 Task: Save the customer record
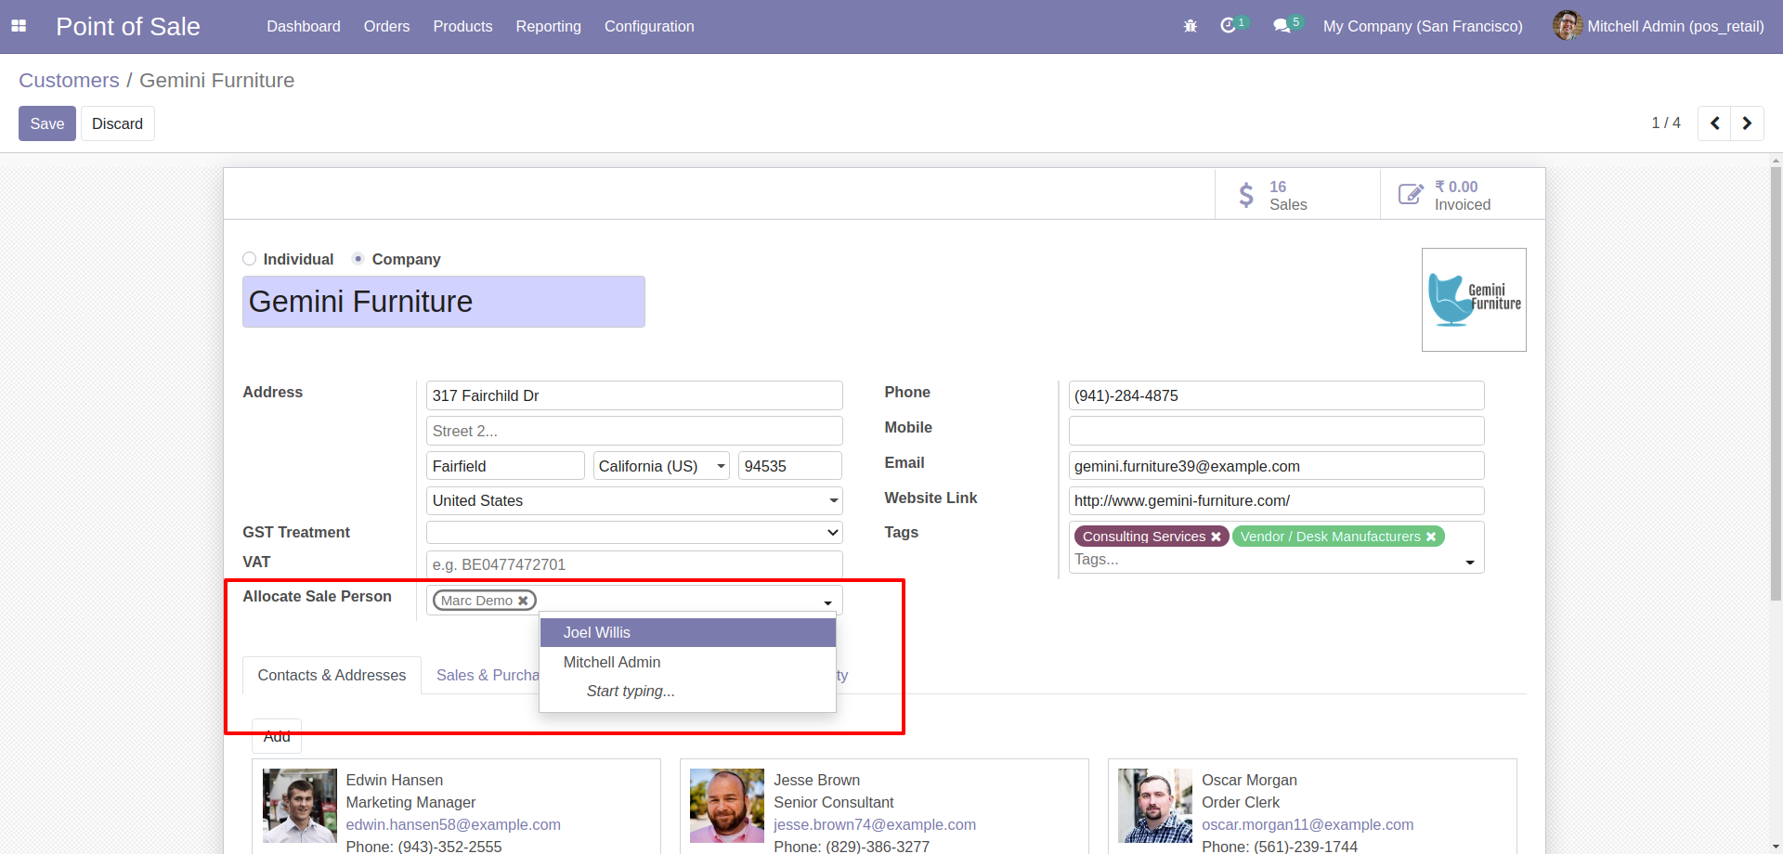[x=47, y=123]
